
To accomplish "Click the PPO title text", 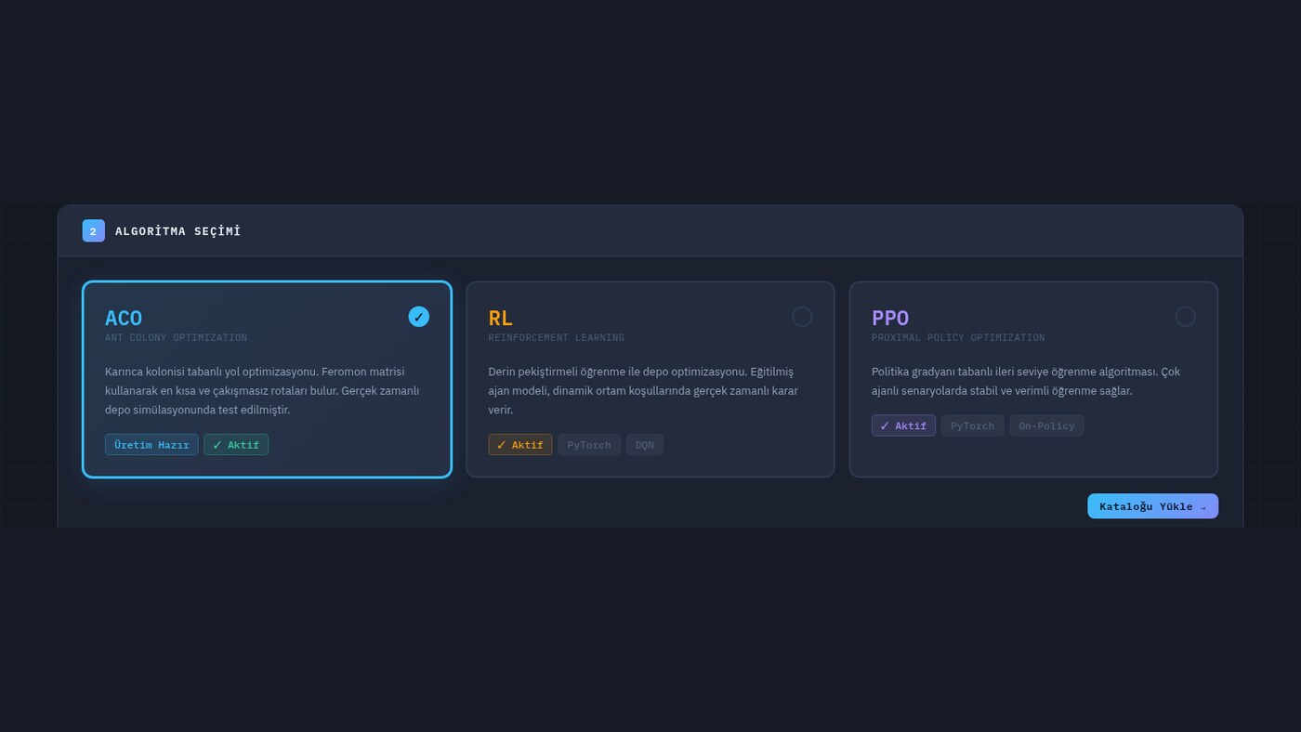I will coord(890,319).
